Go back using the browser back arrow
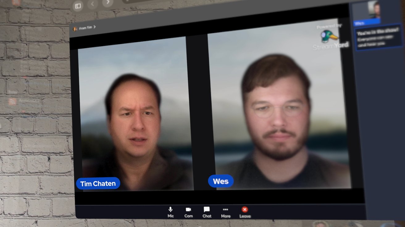 click(x=93, y=4)
